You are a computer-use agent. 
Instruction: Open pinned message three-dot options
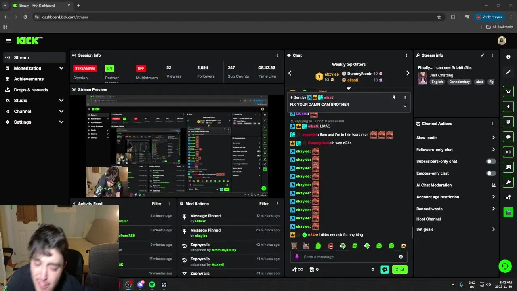point(405,97)
